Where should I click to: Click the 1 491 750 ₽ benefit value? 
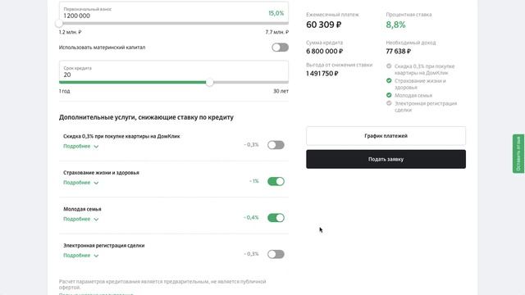[x=322, y=74]
